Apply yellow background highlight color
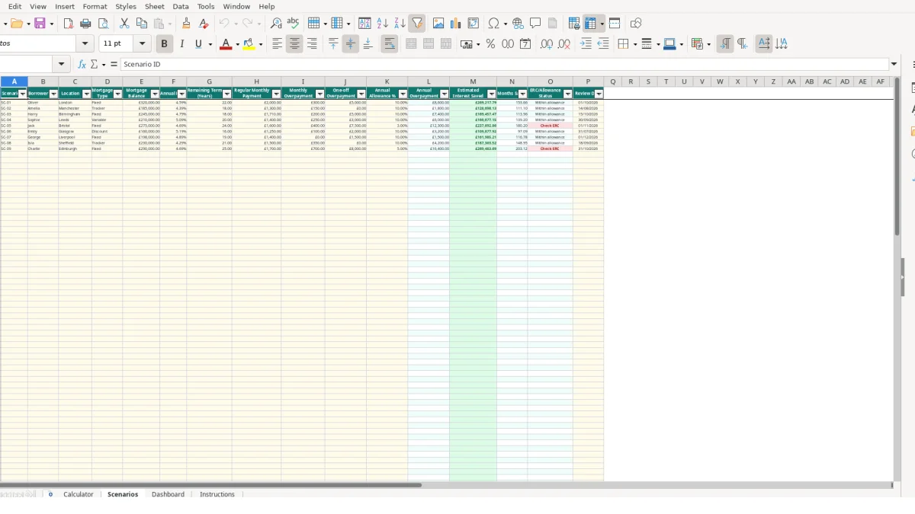 pyautogui.click(x=249, y=44)
